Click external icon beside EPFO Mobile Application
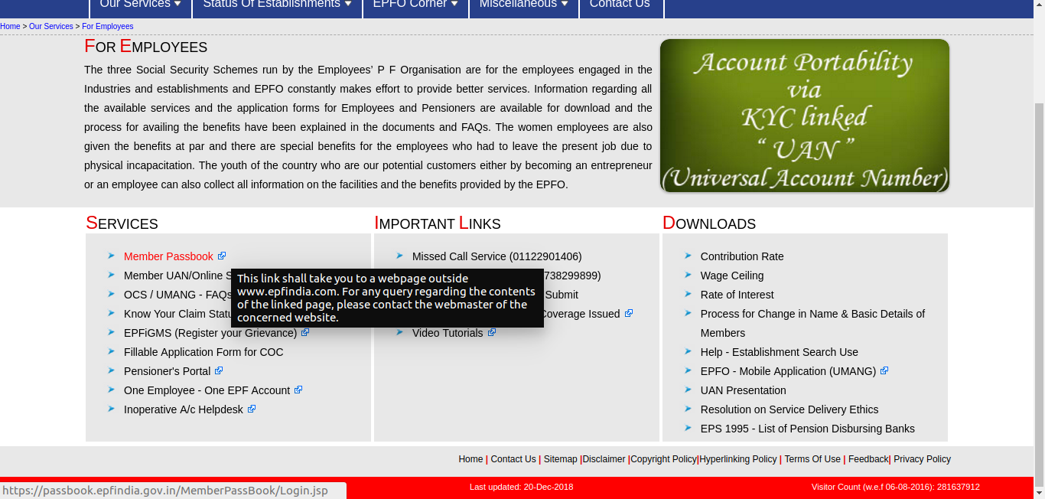Viewport: 1045px width, 499px height. click(884, 371)
